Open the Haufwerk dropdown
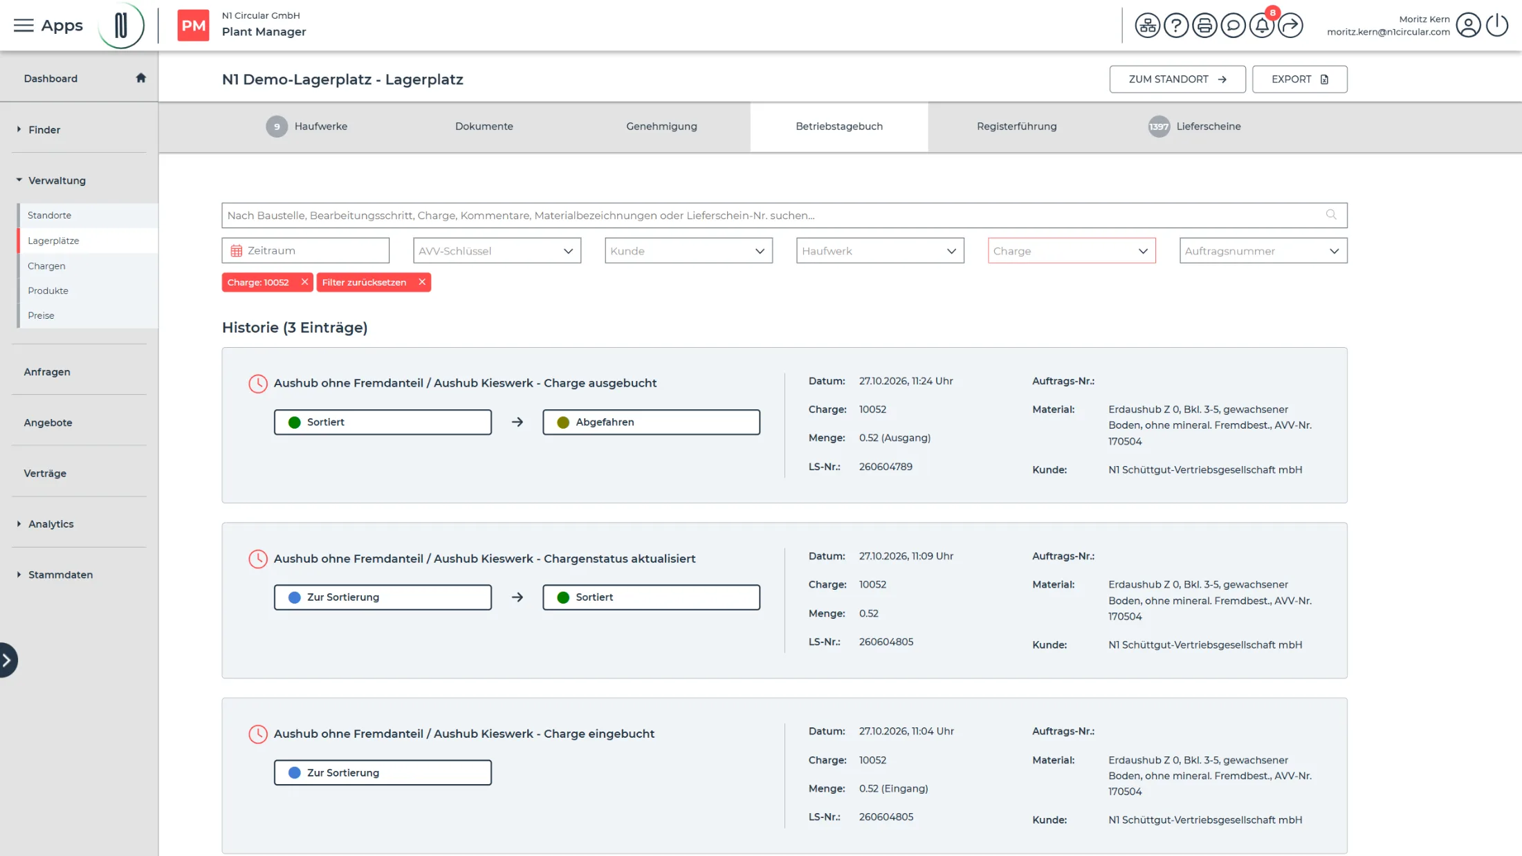The width and height of the screenshot is (1522, 856). pyautogui.click(x=880, y=251)
